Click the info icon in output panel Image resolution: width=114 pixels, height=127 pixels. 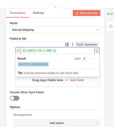pyautogui.click(x=111, y=26)
